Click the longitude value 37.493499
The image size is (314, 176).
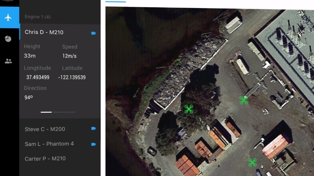pos(38,77)
